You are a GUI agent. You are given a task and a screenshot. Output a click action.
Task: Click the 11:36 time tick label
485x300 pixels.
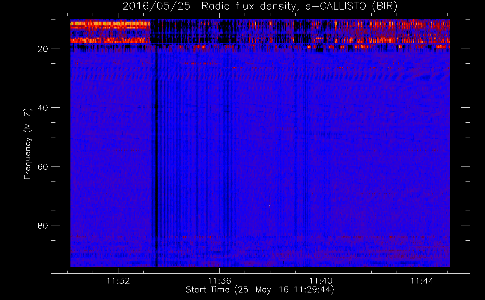[219, 281]
